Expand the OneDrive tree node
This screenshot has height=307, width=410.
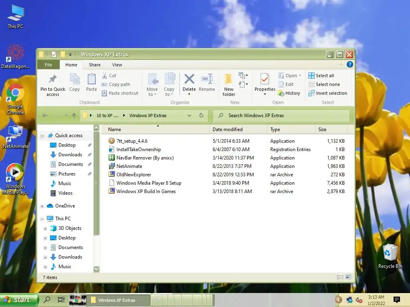(42, 206)
